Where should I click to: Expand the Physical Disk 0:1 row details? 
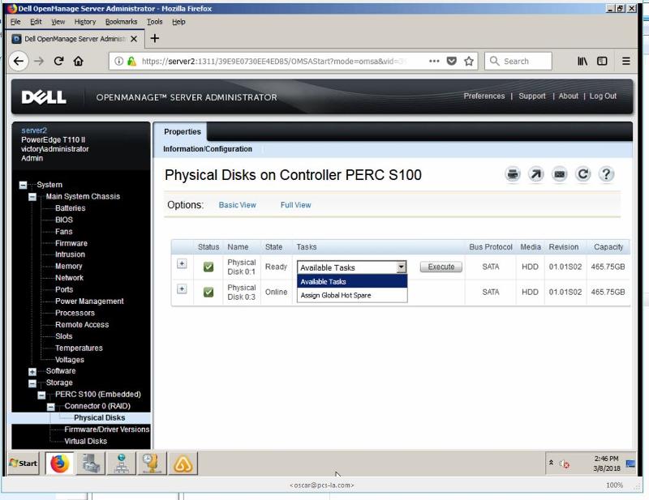pos(182,264)
